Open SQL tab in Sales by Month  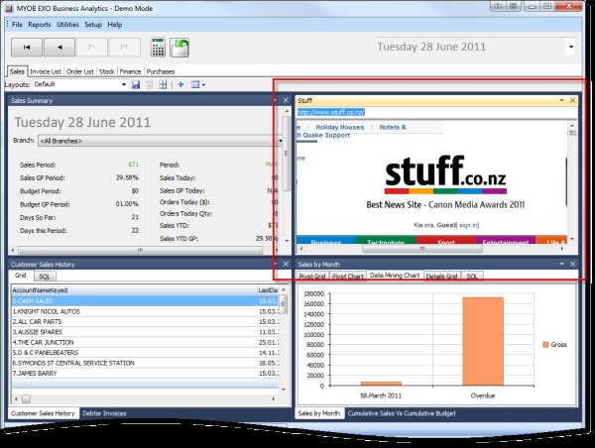point(472,277)
